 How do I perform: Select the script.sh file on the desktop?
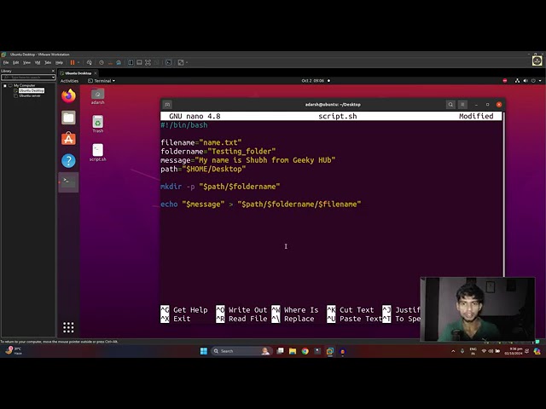(x=98, y=153)
